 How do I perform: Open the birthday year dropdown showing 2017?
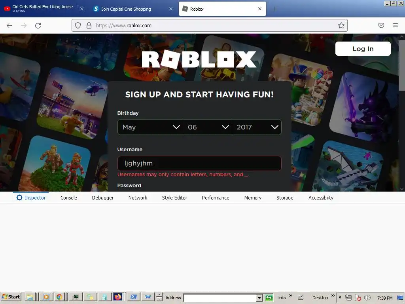pyautogui.click(x=256, y=127)
